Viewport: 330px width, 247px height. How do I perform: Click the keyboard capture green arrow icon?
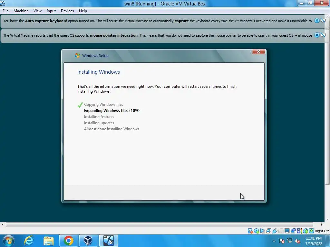pos(312,231)
